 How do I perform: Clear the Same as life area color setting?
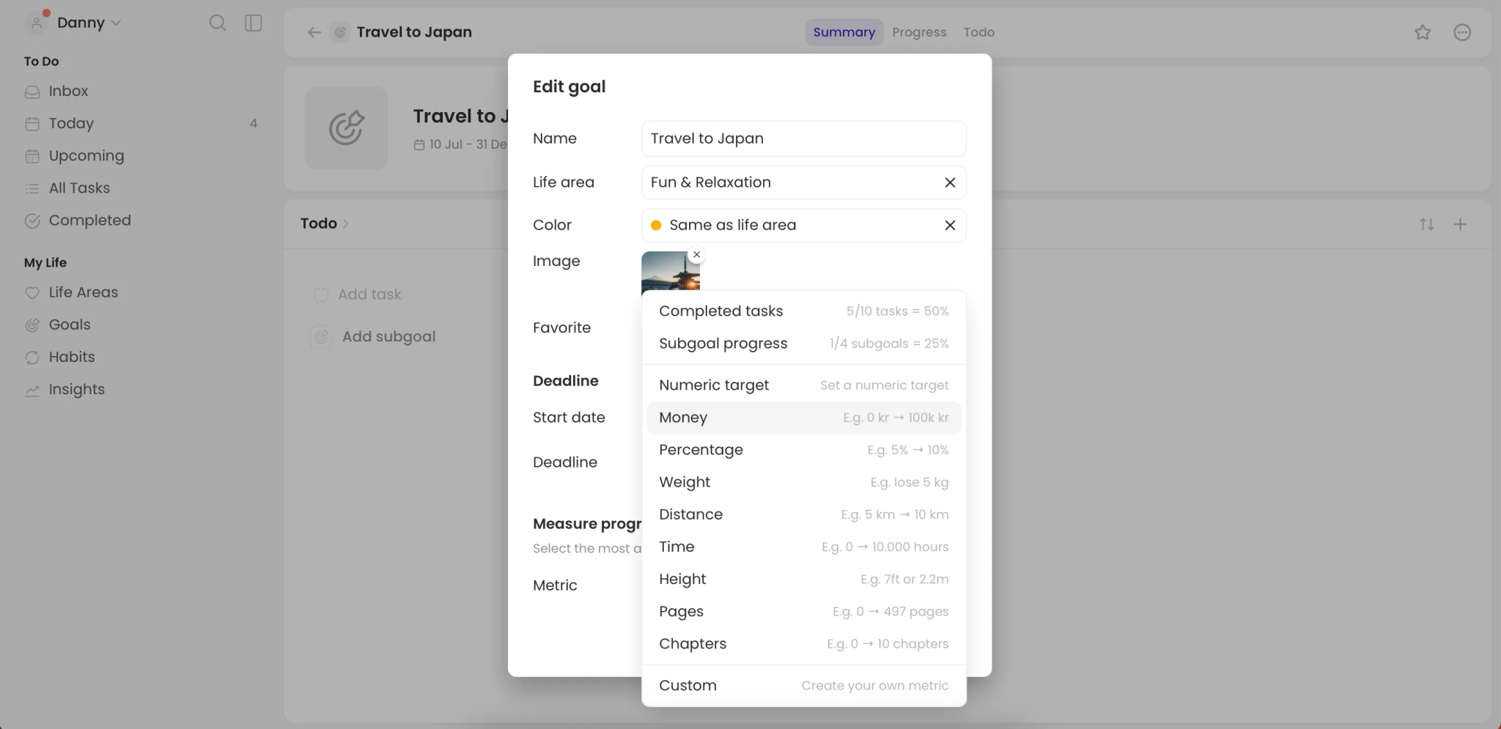[949, 225]
